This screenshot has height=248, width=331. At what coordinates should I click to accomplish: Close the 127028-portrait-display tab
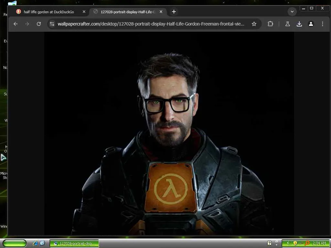(x=161, y=12)
